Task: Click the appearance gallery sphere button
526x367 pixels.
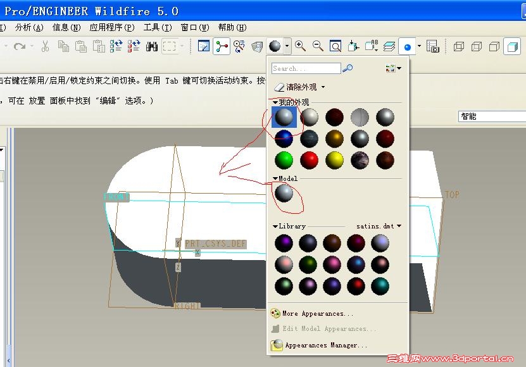Action: point(275,46)
